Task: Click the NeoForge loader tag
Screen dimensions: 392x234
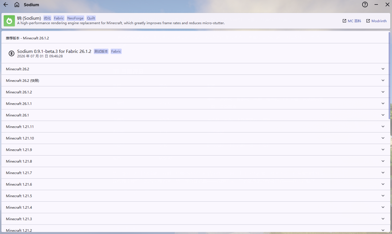Action: [x=75, y=18]
